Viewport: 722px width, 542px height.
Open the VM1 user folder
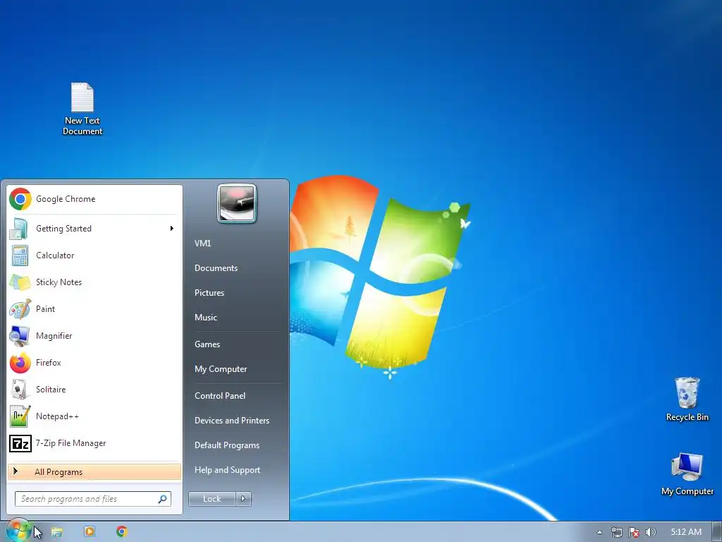[x=202, y=243]
